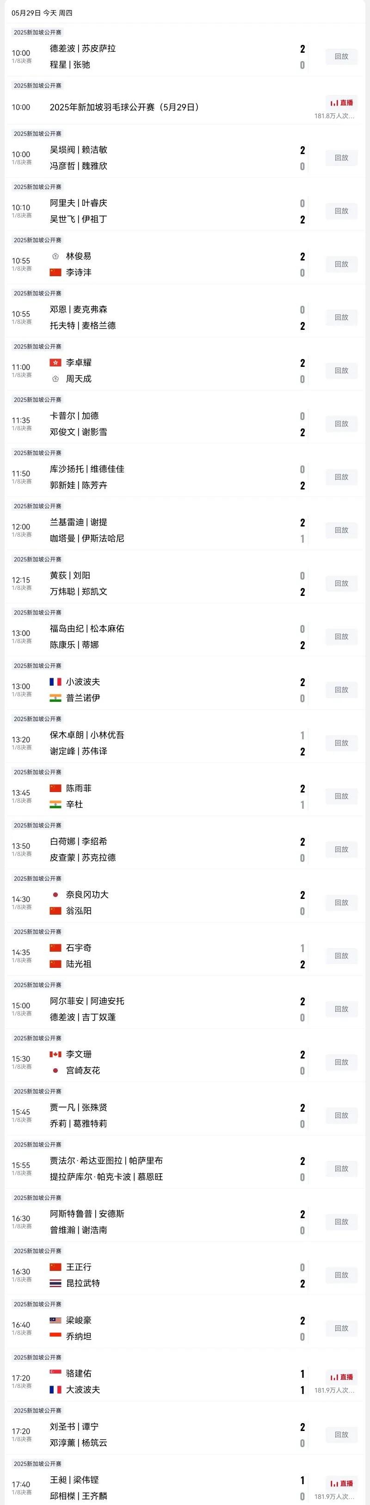Replay the 刘圣书 | 谭宁 match
This screenshot has width=370, height=1505.
(341, 1434)
